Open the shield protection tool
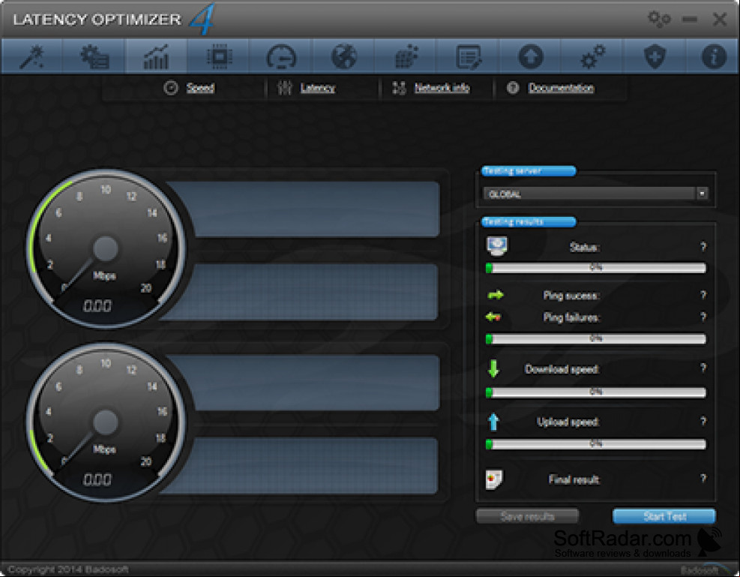740x577 pixels. coord(655,57)
